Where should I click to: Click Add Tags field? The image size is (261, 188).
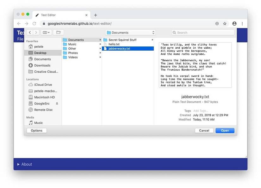(x=200, y=111)
